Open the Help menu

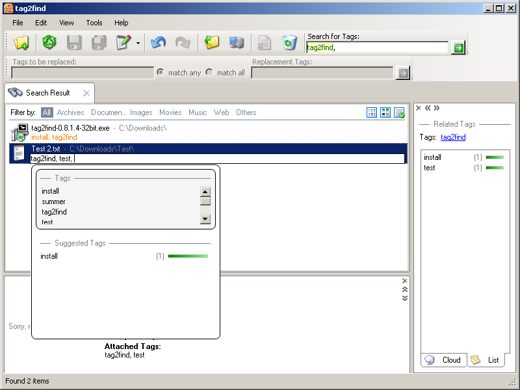(122, 23)
